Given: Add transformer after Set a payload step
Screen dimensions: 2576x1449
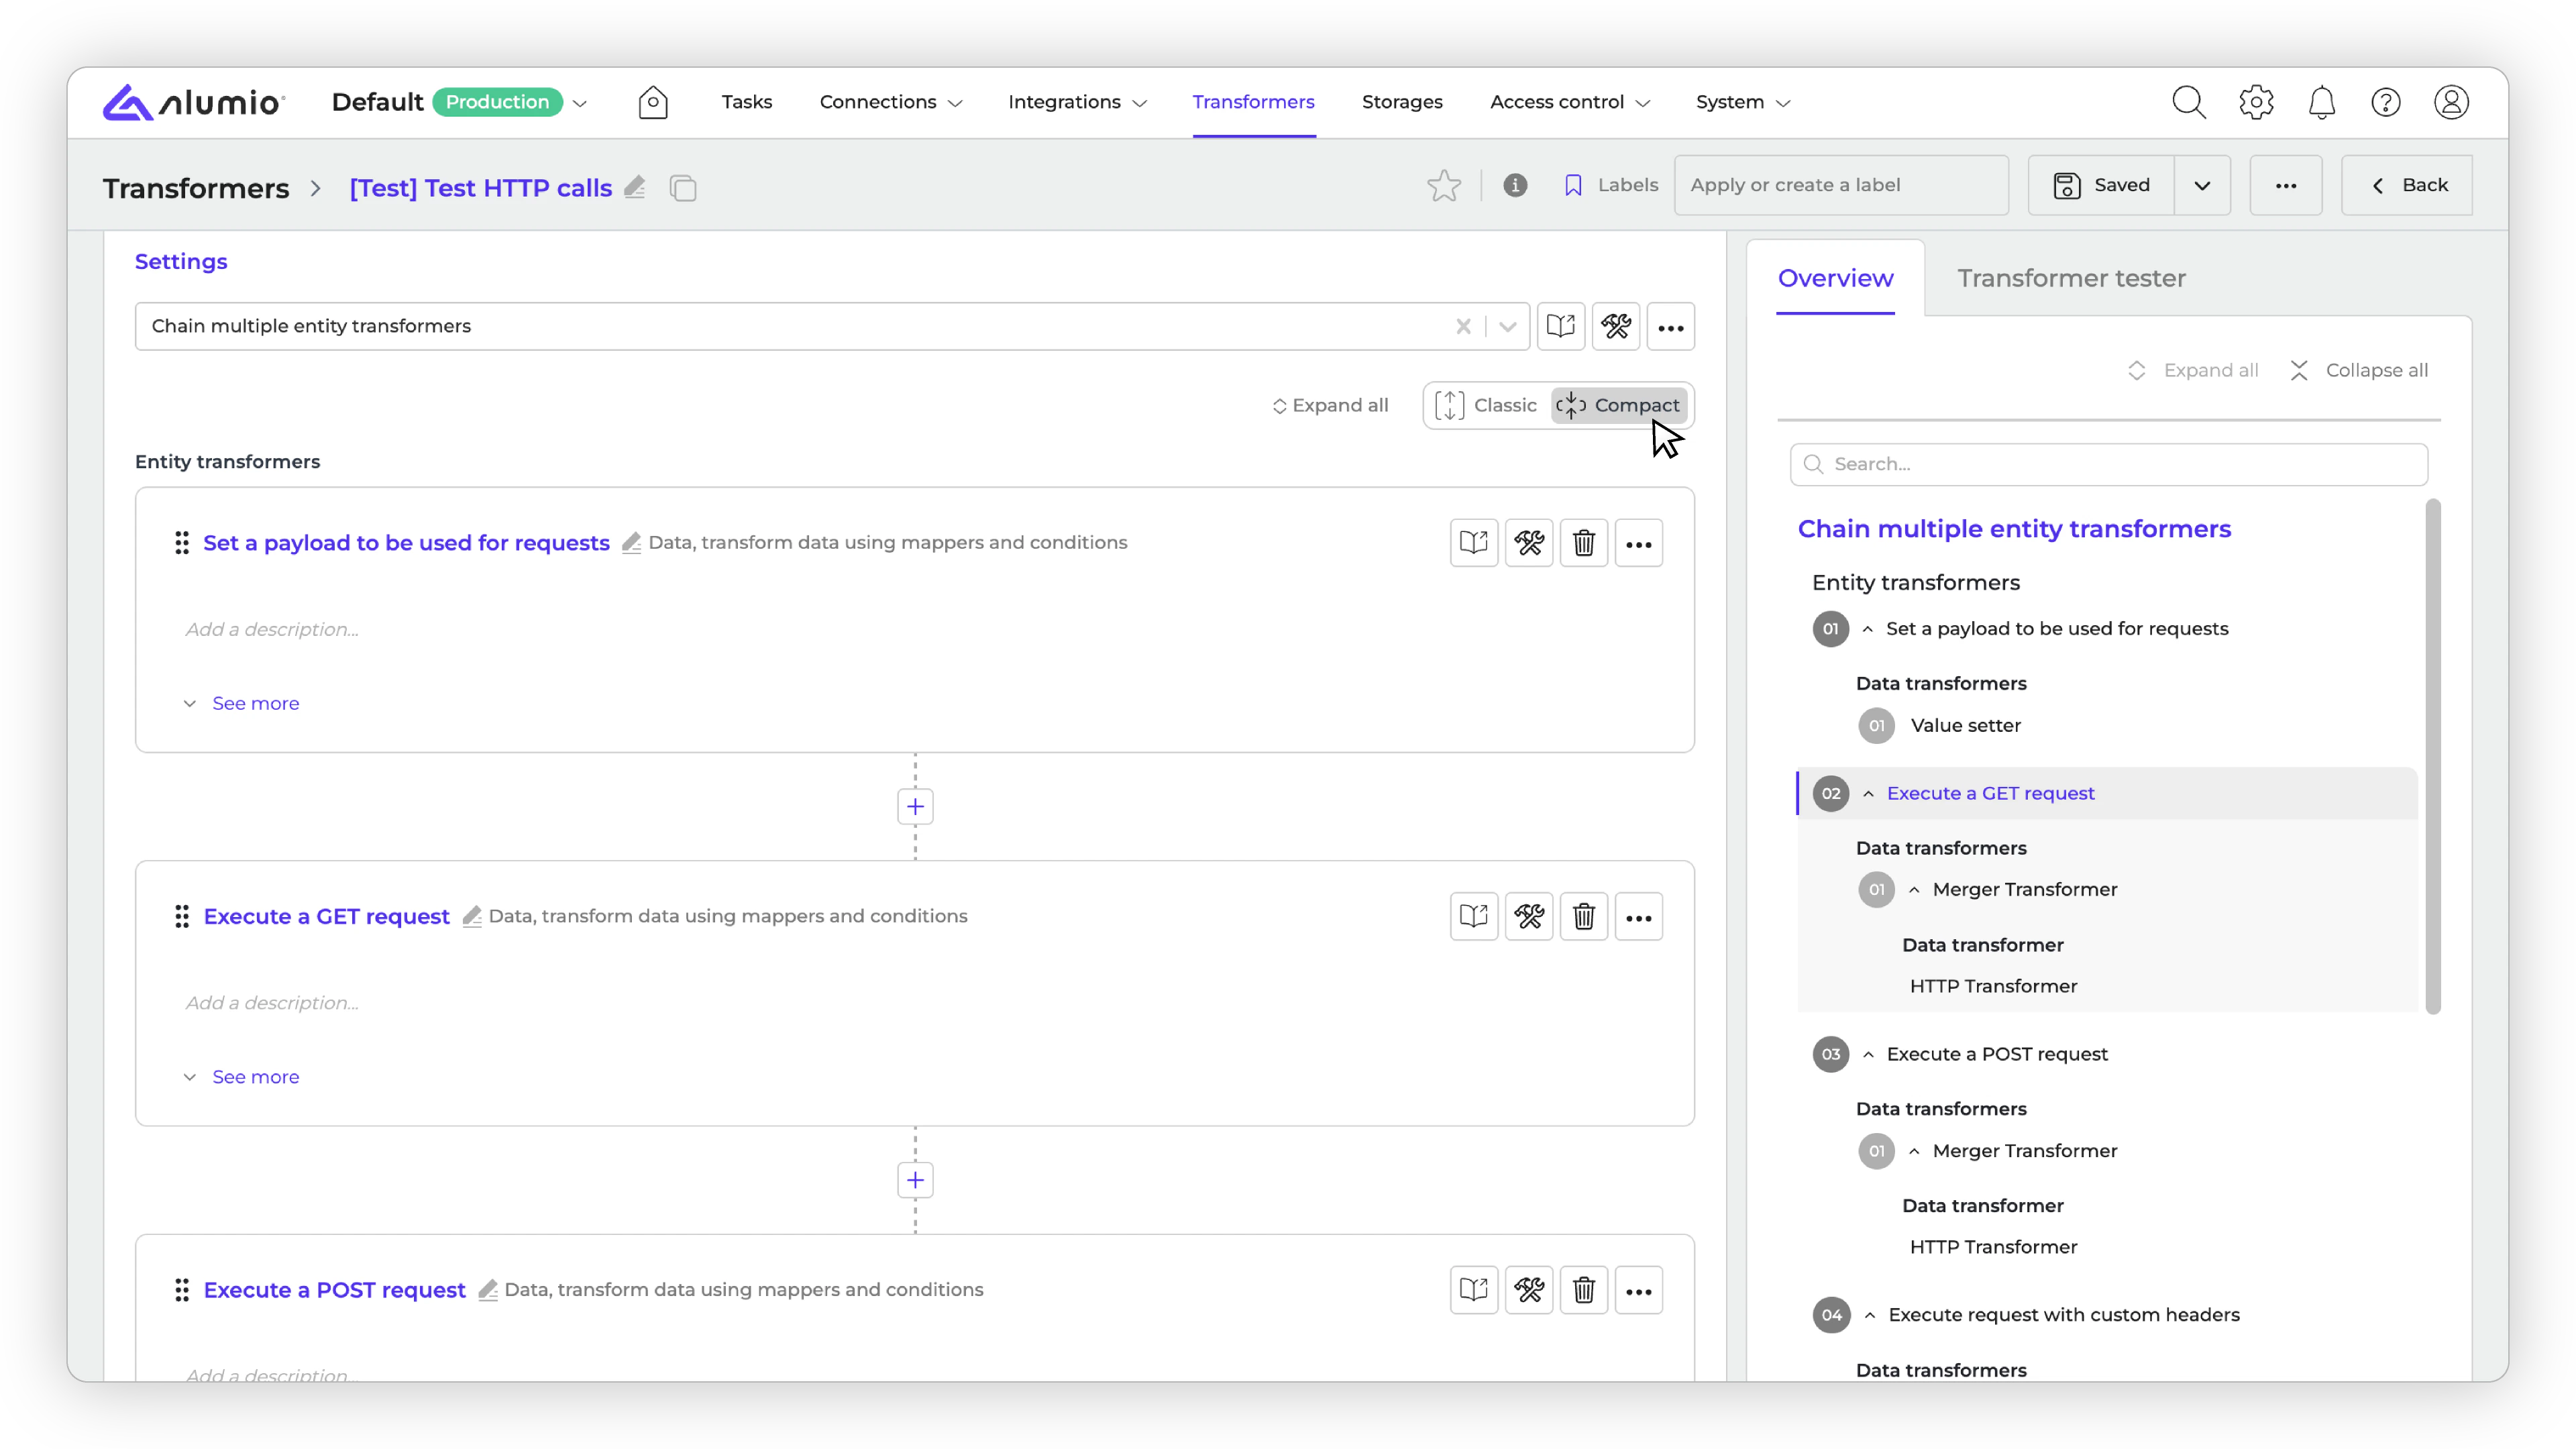Looking at the screenshot, I should coord(915,807).
